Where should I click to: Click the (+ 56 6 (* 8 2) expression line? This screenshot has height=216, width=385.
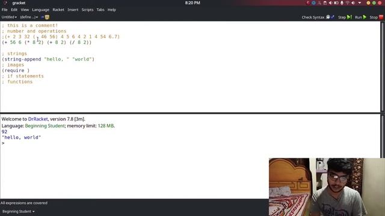point(47,43)
